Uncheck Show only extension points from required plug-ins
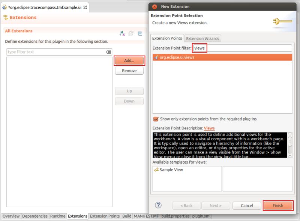 (156, 119)
